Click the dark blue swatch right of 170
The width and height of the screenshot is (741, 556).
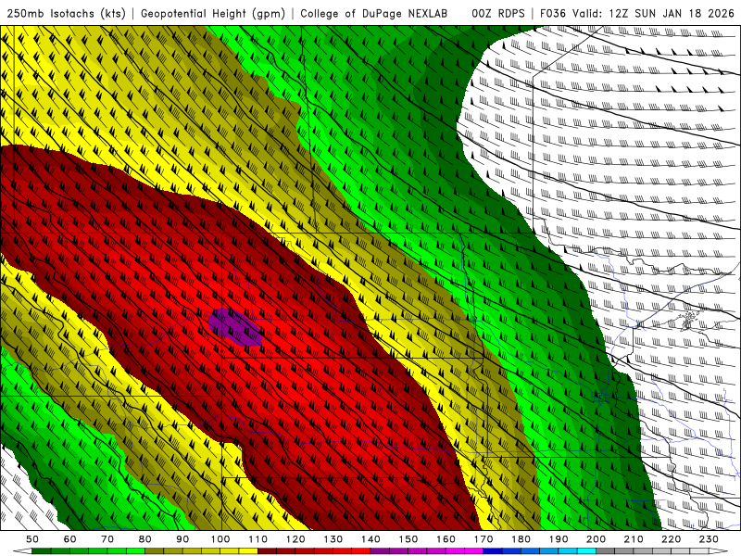click(493, 551)
